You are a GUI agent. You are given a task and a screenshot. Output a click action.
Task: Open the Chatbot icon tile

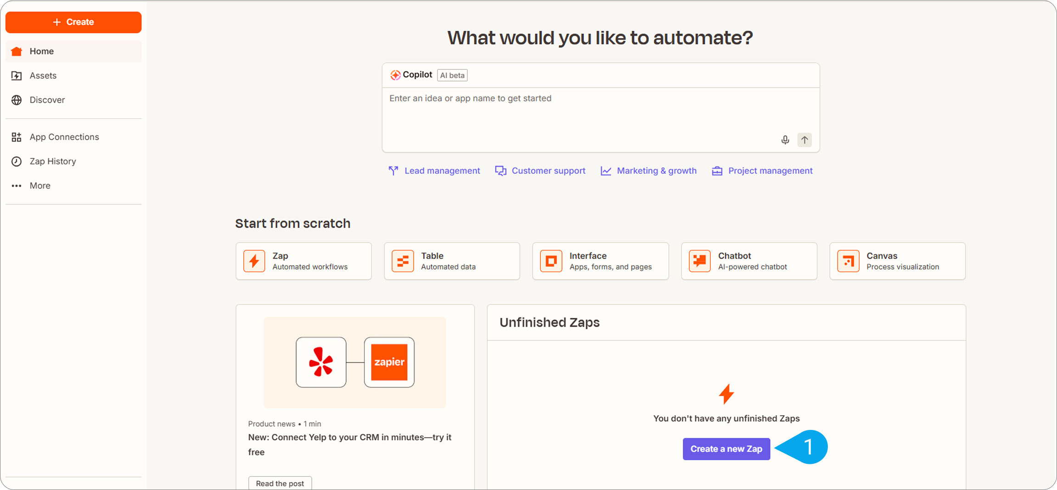point(699,261)
